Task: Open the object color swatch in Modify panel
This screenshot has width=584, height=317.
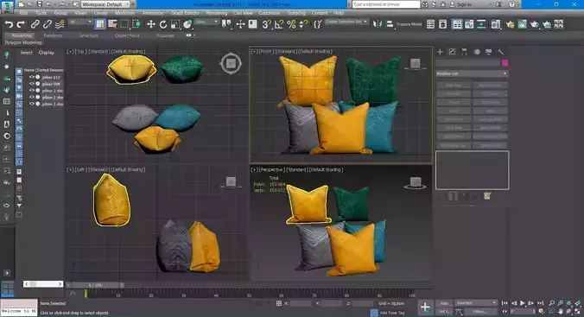Action: [x=505, y=63]
